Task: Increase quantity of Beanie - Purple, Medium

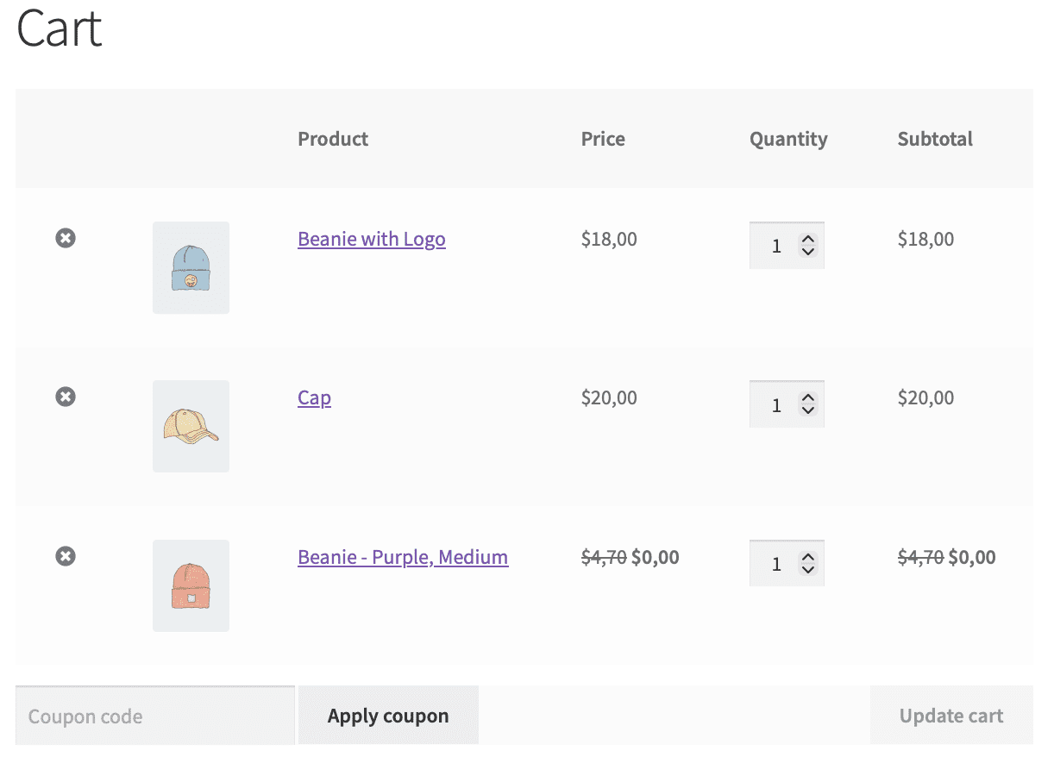Action: pos(808,558)
